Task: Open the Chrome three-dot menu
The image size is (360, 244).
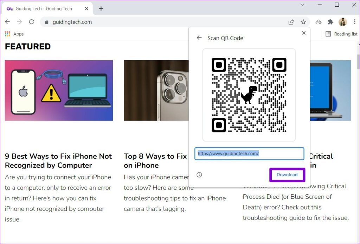Action: tap(354, 22)
